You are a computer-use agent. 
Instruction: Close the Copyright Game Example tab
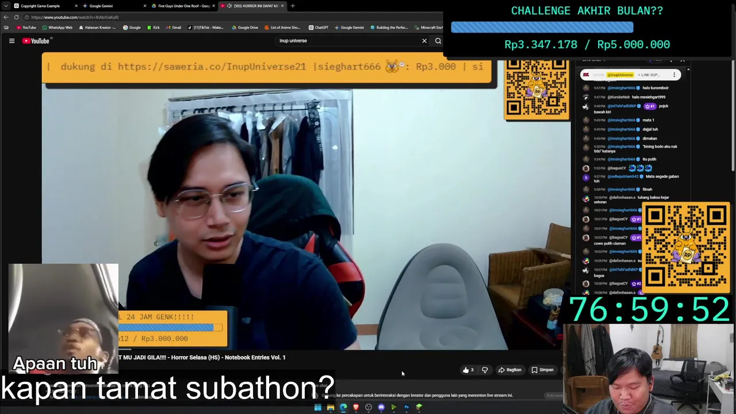point(76,6)
